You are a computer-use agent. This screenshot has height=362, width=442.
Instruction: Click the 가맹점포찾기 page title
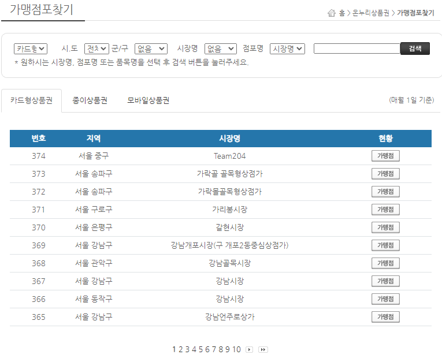[x=42, y=9]
